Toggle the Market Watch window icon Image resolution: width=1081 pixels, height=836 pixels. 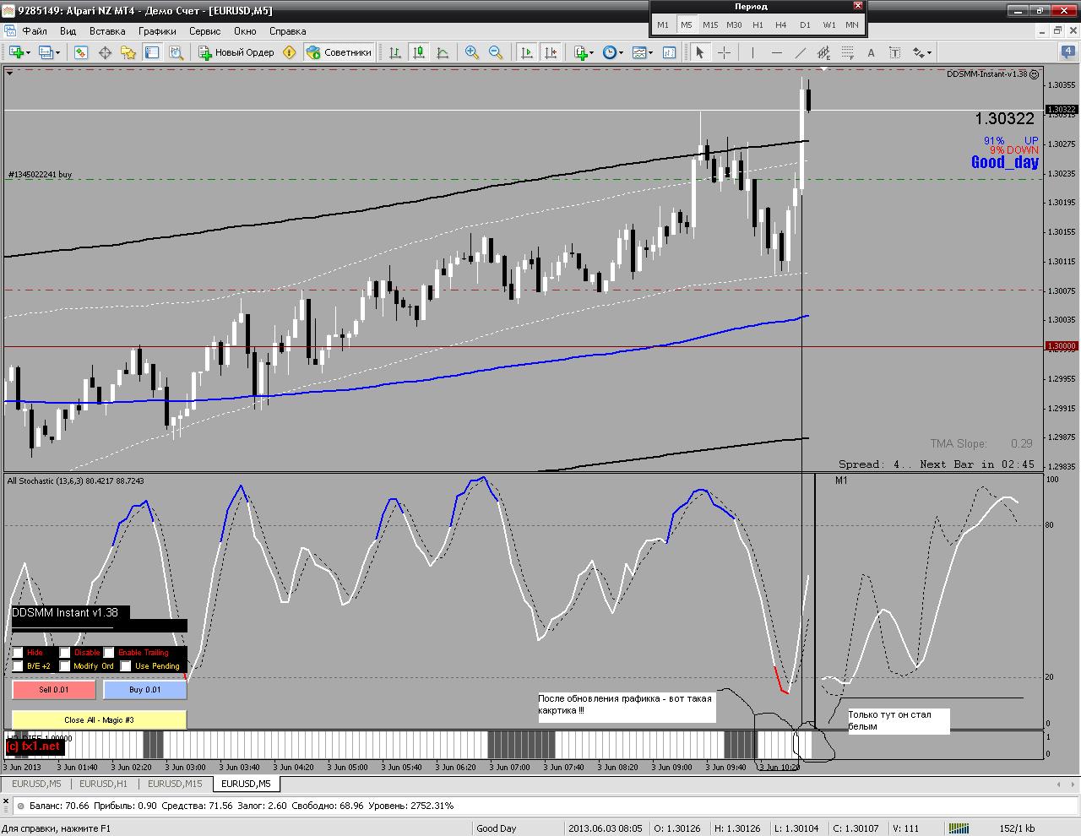tap(81, 52)
